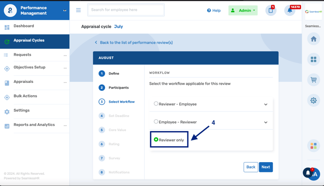Go to home via house icon
324x186 pixels.
(314, 39)
